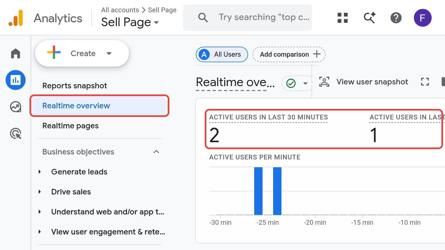Click the full screen expand icon
The height and width of the screenshot is (250, 445).
pyautogui.click(x=425, y=82)
